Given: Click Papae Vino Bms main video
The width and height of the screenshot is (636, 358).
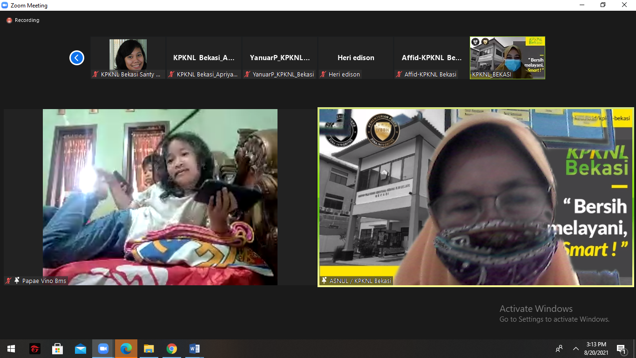Looking at the screenshot, I should (160, 197).
